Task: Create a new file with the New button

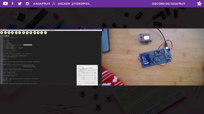Action: [6, 33]
